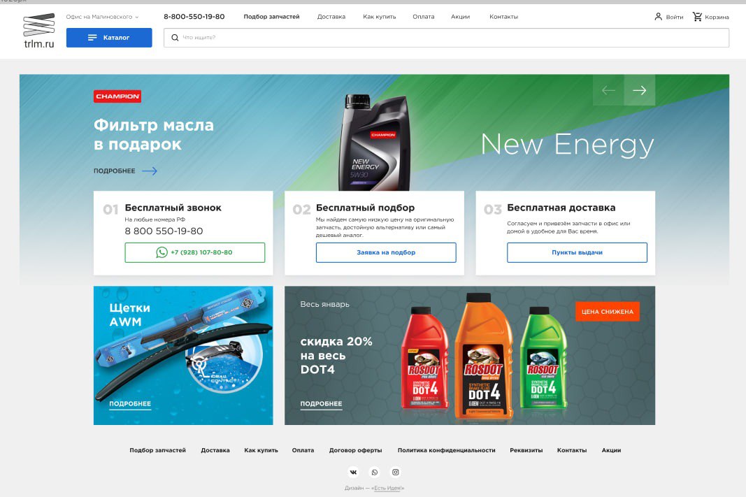Go to next banner slide arrow
The width and height of the screenshot is (746, 497).
640,90
